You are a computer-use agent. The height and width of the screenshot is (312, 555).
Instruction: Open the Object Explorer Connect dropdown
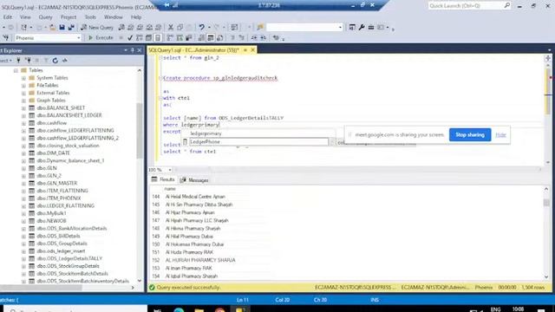click(x=6, y=61)
